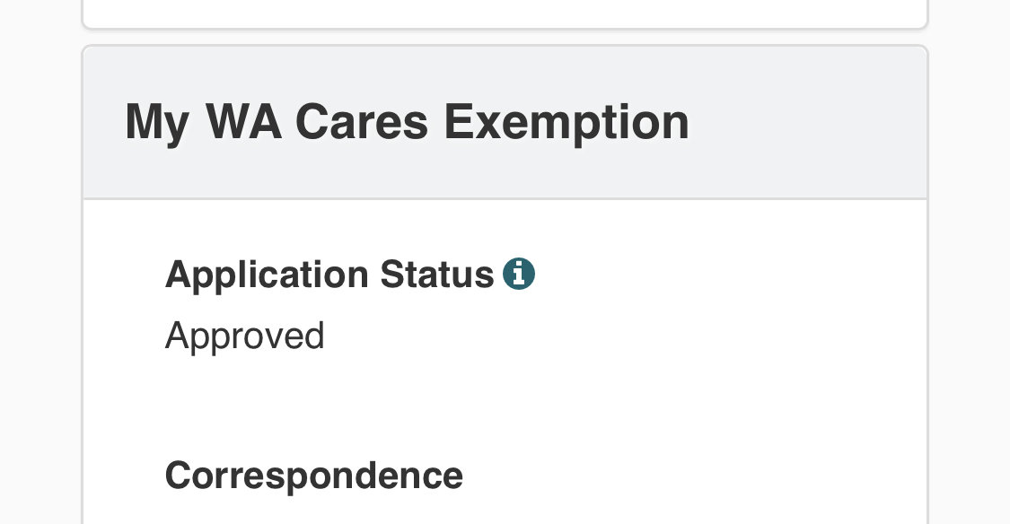The height and width of the screenshot is (524, 1010).
Task: Click the gap between the two cards
Action: (x=505, y=37)
